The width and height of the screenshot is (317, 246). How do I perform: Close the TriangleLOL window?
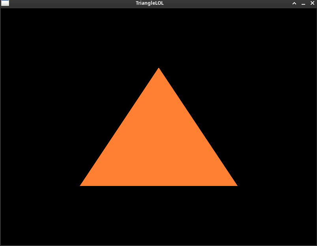point(312,3)
